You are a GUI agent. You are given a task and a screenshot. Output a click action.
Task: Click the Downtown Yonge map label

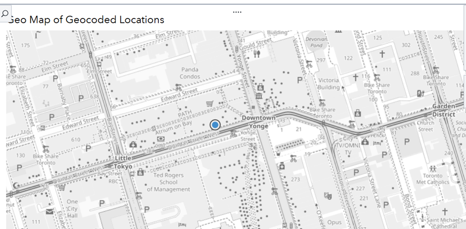coord(258,122)
